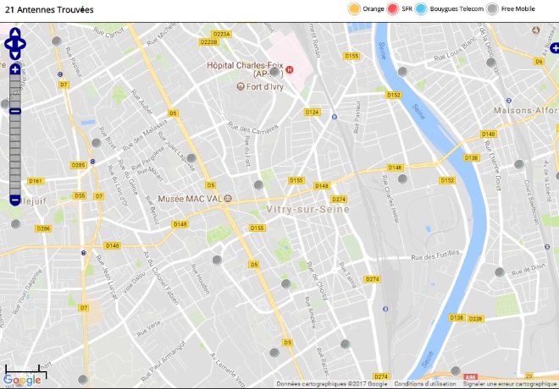Select the antenna marker near Rue Carnot
The height and width of the screenshot is (389, 559).
tap(57, 41)
